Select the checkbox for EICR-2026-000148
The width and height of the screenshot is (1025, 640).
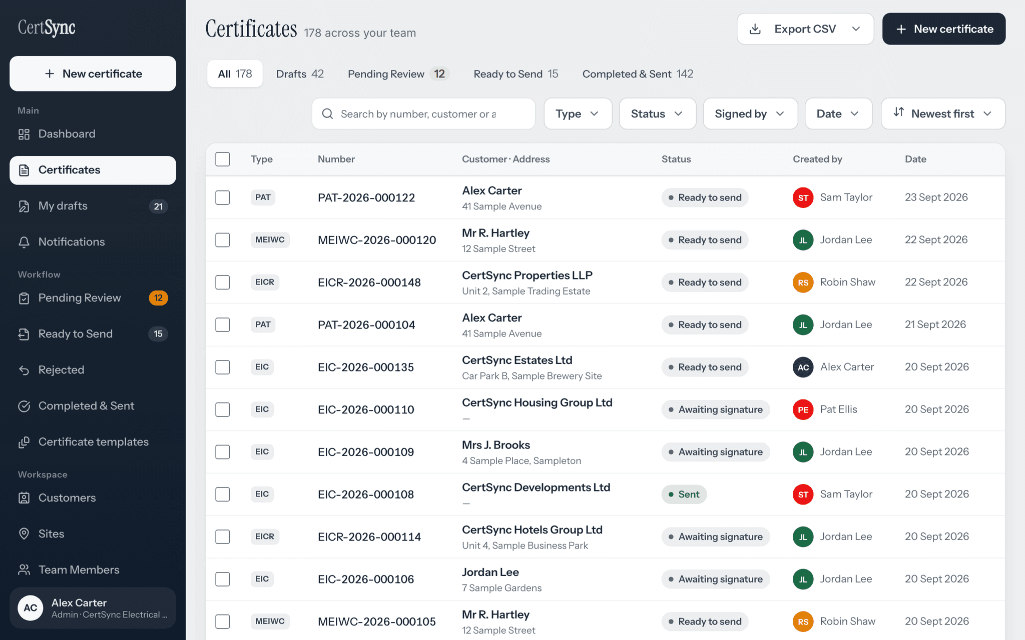223,282
